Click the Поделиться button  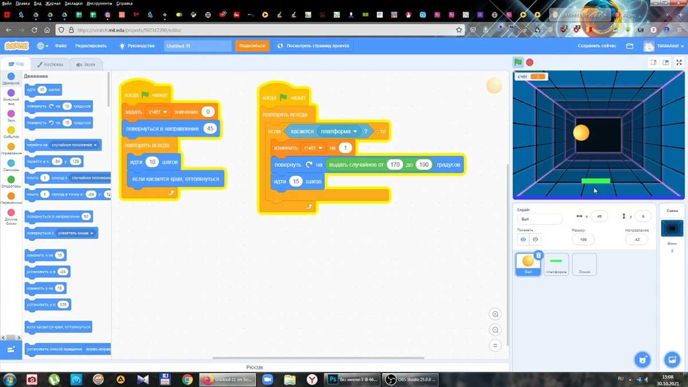click(x=252, y=46)
